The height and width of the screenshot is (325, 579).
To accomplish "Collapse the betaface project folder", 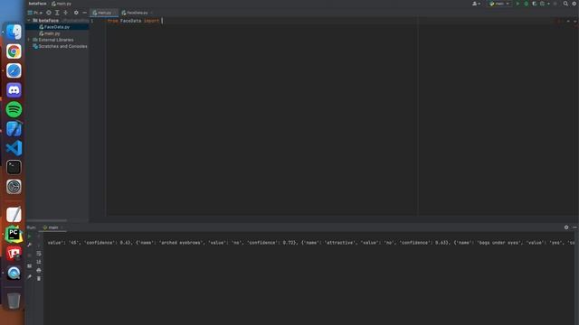I will click(29, 21).
